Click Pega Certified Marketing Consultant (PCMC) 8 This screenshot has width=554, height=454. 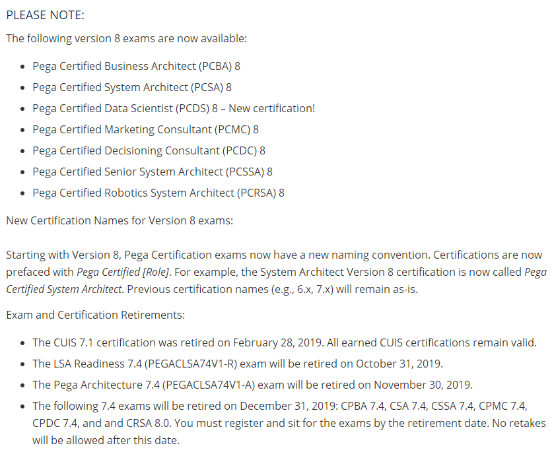pos(145,129)
